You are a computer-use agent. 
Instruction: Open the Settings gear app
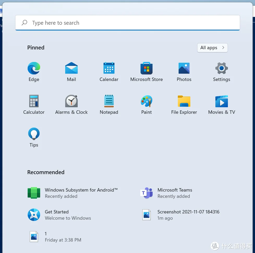(222, 68)
